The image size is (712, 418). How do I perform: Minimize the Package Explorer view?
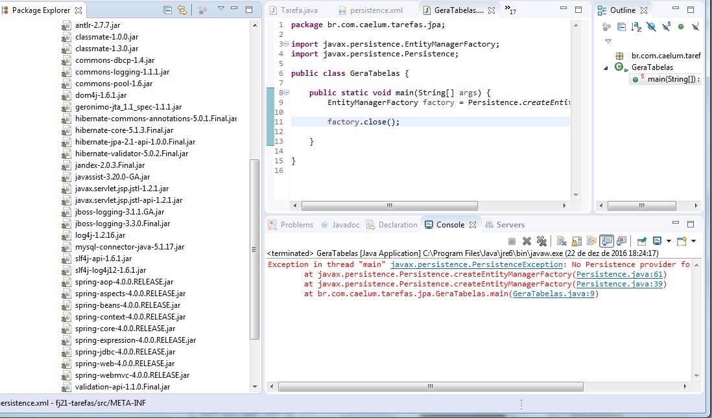(x=234, y=8)
